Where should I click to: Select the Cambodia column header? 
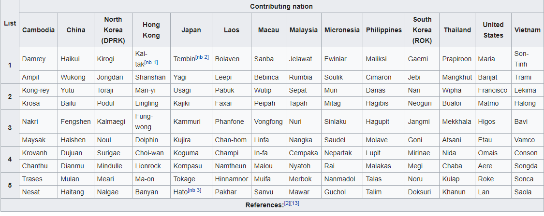[39, 30]
